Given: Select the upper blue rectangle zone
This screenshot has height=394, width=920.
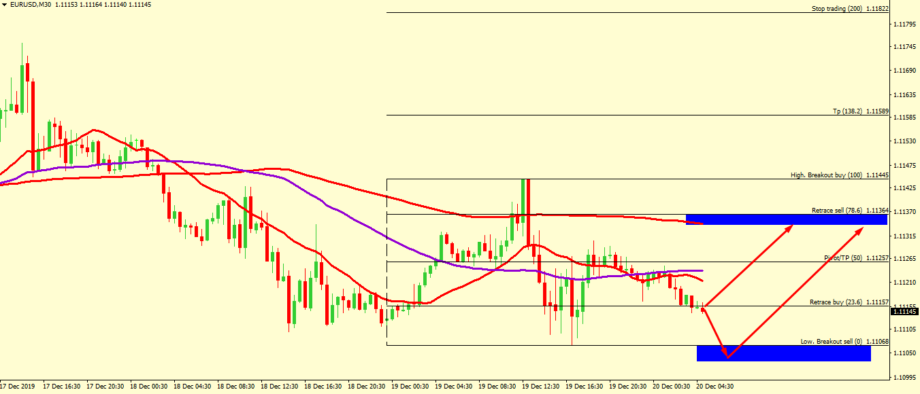Looking at the screenshot, I should pyautogui.click(x=786, y=219).
